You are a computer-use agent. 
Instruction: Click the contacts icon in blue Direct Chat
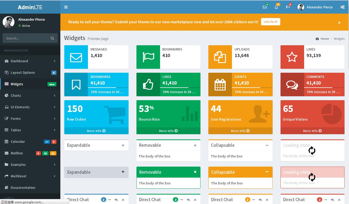coord(116,200)
